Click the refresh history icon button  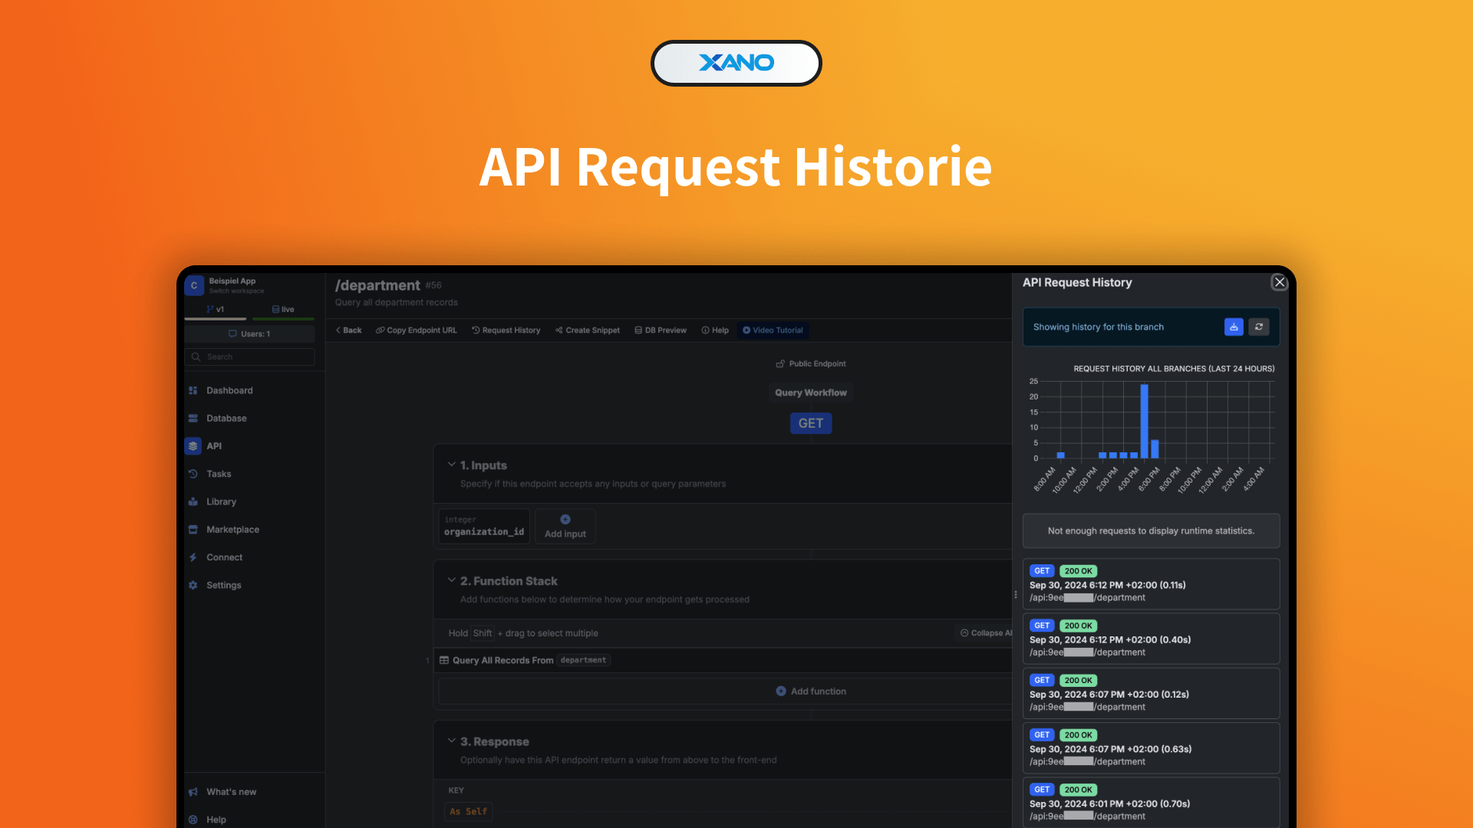(1259, 327)
